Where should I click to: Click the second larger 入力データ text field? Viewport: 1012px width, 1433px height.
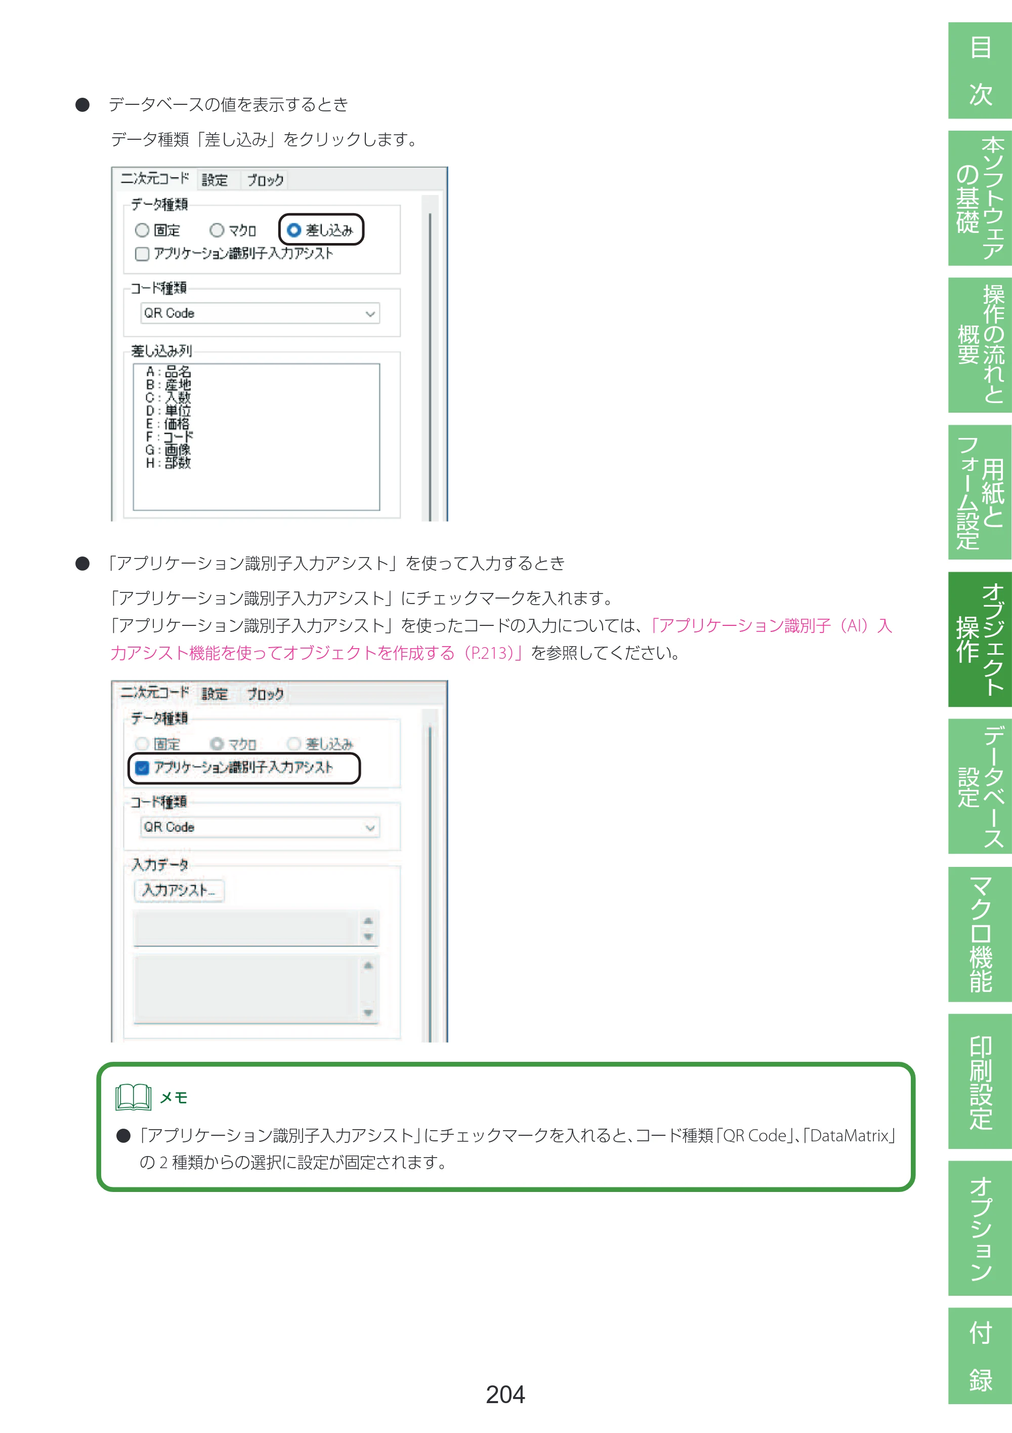pyautogui.click(x=256, y=989)
